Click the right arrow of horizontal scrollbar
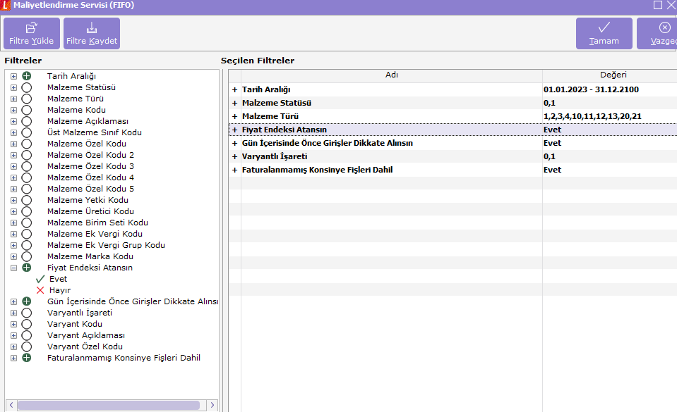677x412 pixels. pos(212,405)
